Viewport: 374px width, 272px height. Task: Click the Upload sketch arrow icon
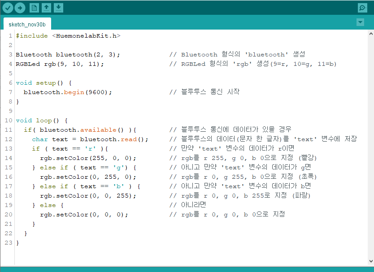tap(20, 8)
